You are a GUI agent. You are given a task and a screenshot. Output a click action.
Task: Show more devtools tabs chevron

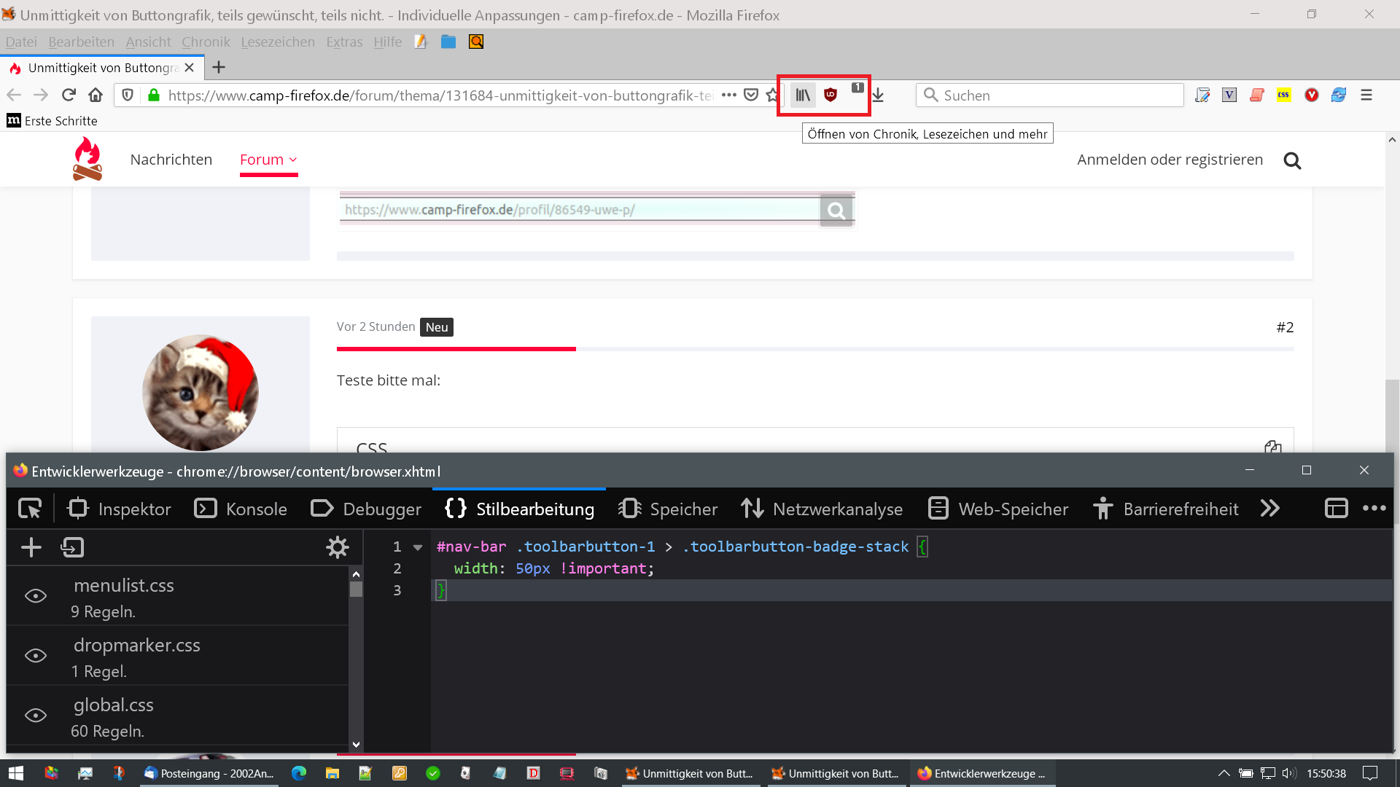pos(1269,509)
